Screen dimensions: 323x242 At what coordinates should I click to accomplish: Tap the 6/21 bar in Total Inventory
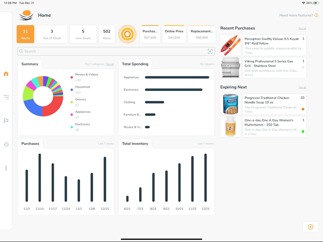[x=127, y=199]
